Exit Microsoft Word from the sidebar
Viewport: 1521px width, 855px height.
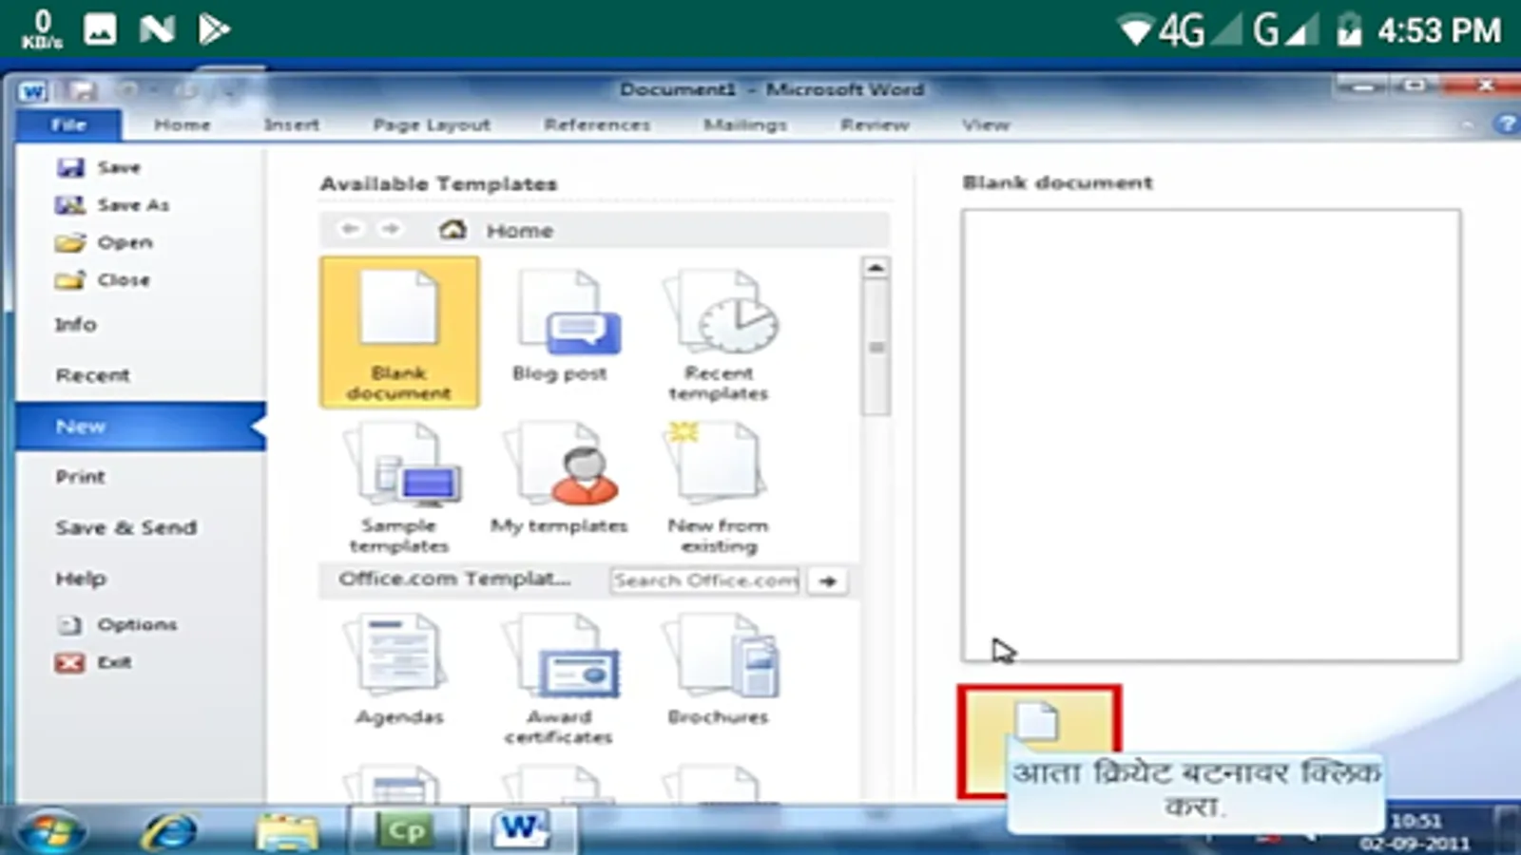(x=93, y=662)
